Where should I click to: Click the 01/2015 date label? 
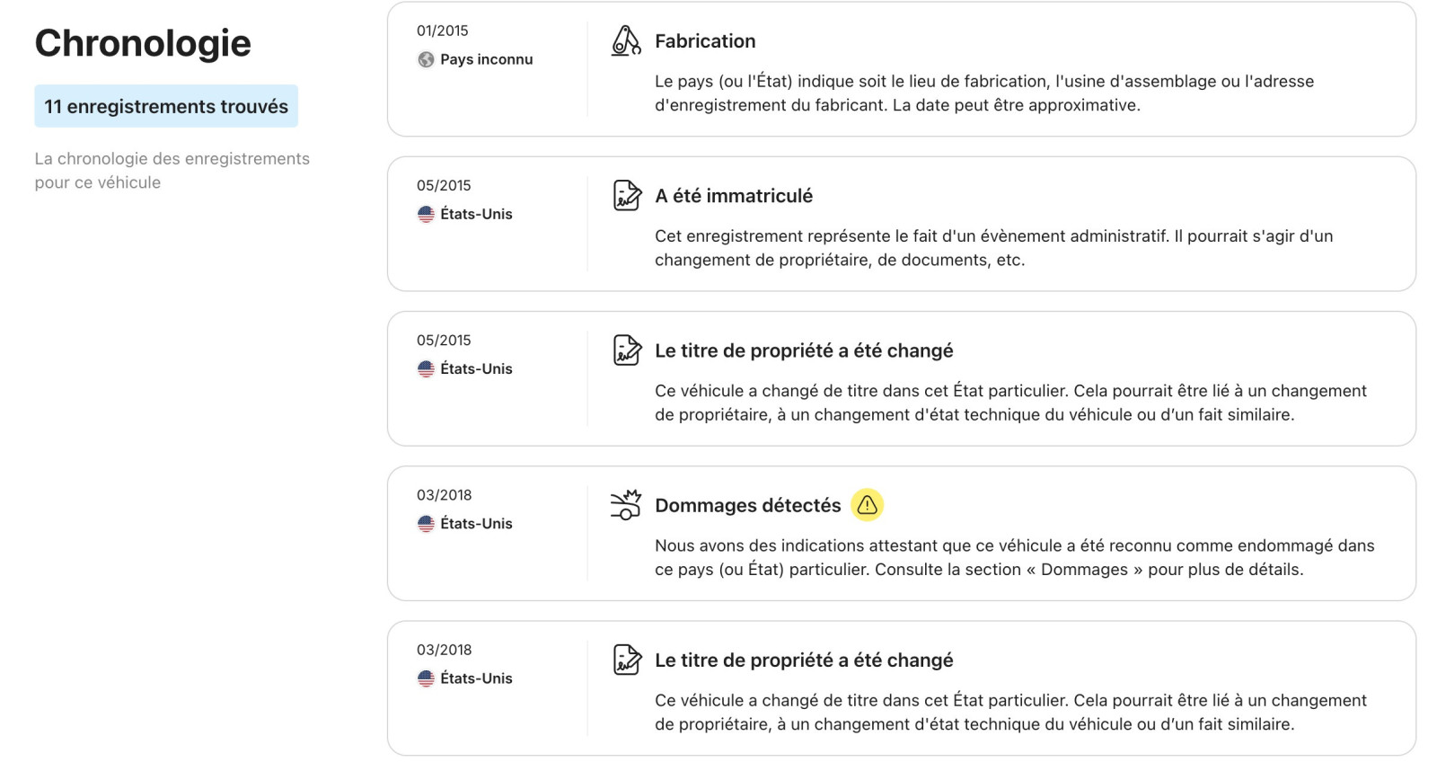(443, 31)
